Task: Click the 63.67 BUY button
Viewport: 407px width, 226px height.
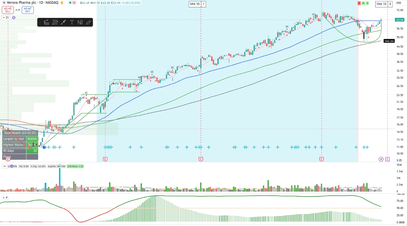Action: [x=28, y=10]
